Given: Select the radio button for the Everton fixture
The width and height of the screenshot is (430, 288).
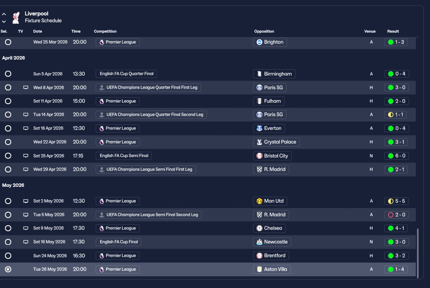Looking at the screenshot, I should 8,128.
